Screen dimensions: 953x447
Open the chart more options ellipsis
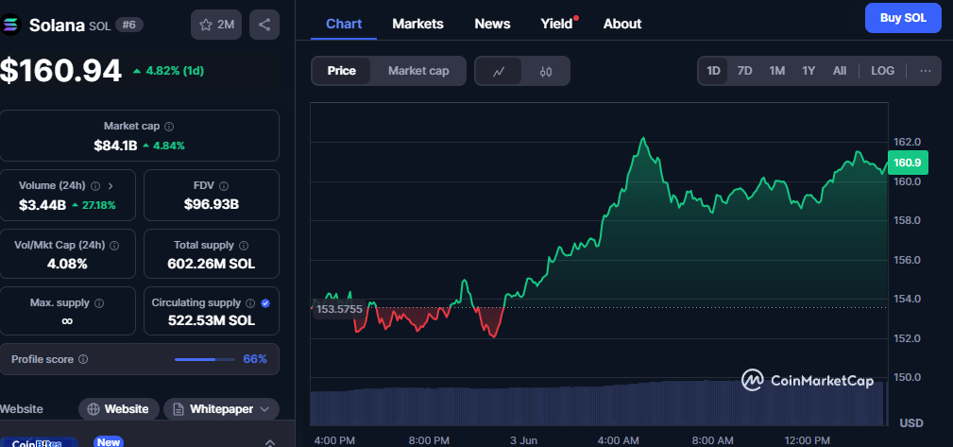tap(925, 71)
